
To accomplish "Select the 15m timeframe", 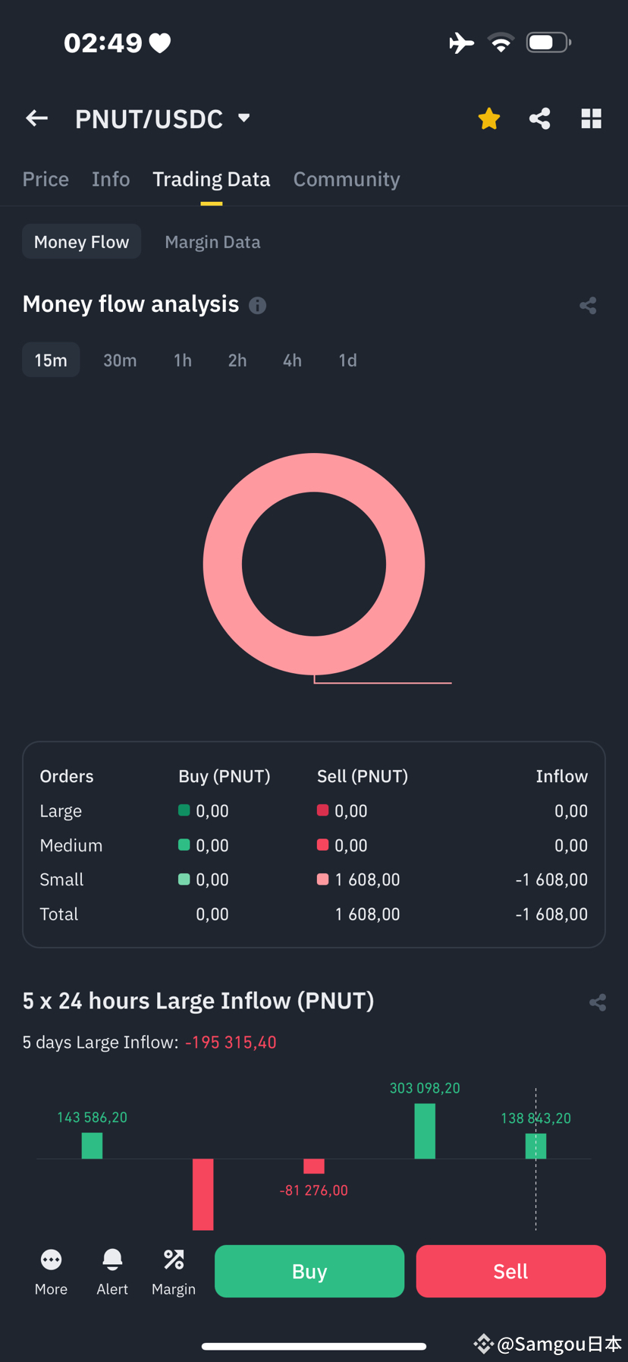I will tap(51, 360).
